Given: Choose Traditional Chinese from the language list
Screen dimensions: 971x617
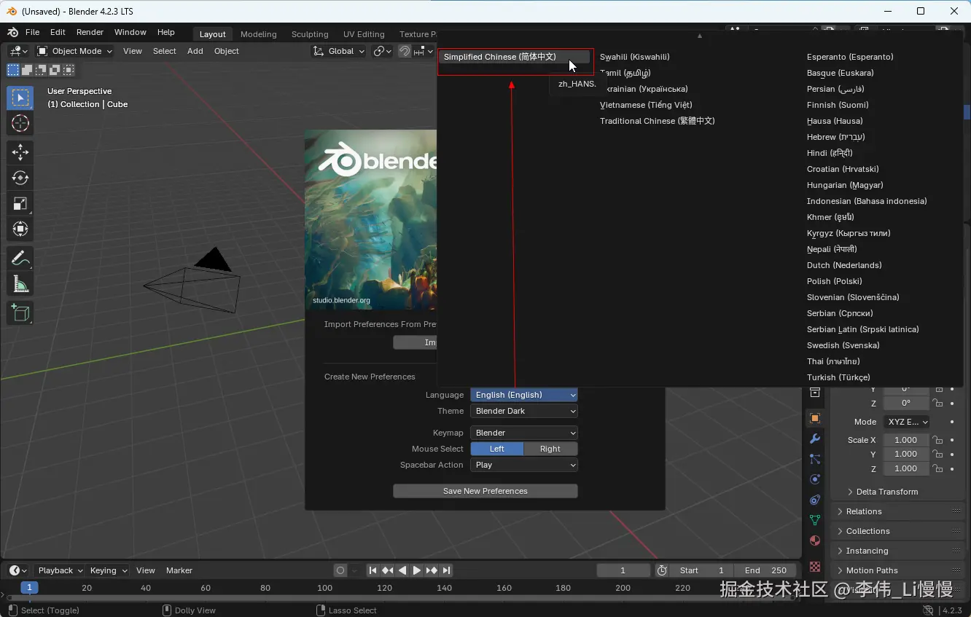Looking at the screenshot, I should pos(657,121).
